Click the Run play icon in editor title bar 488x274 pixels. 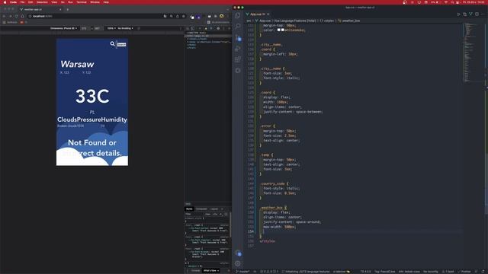459,14
